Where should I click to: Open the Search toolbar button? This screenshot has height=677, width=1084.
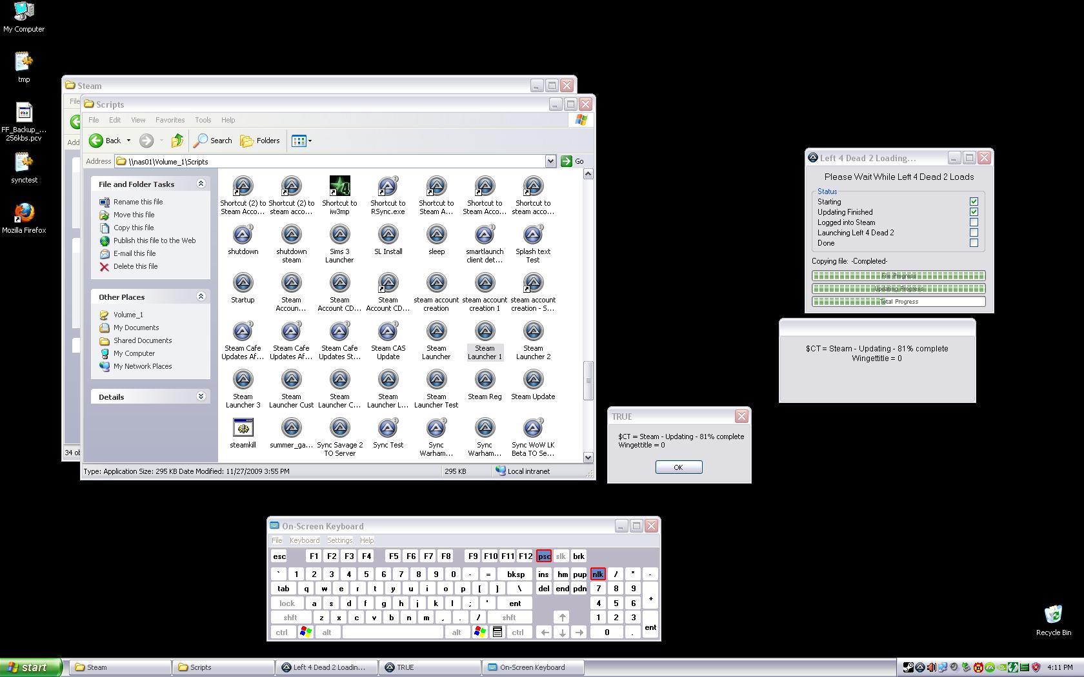point(213,141)
